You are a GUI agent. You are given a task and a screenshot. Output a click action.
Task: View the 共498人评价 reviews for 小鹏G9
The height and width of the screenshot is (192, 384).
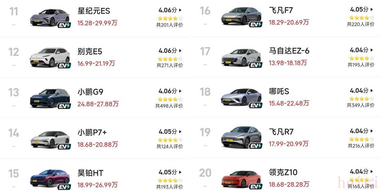(x=169, y=106)
